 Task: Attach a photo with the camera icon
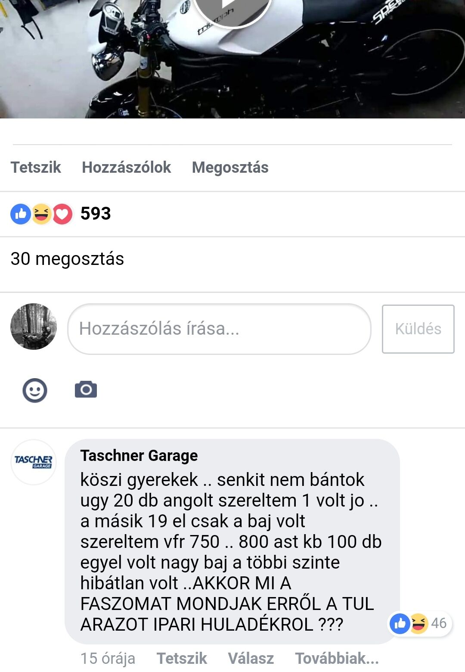point(86,390)
